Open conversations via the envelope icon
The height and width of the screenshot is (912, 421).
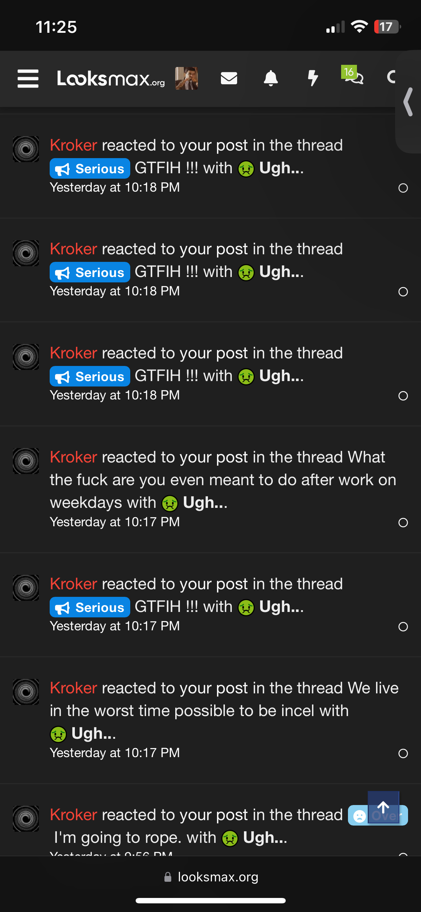[229, 78]
